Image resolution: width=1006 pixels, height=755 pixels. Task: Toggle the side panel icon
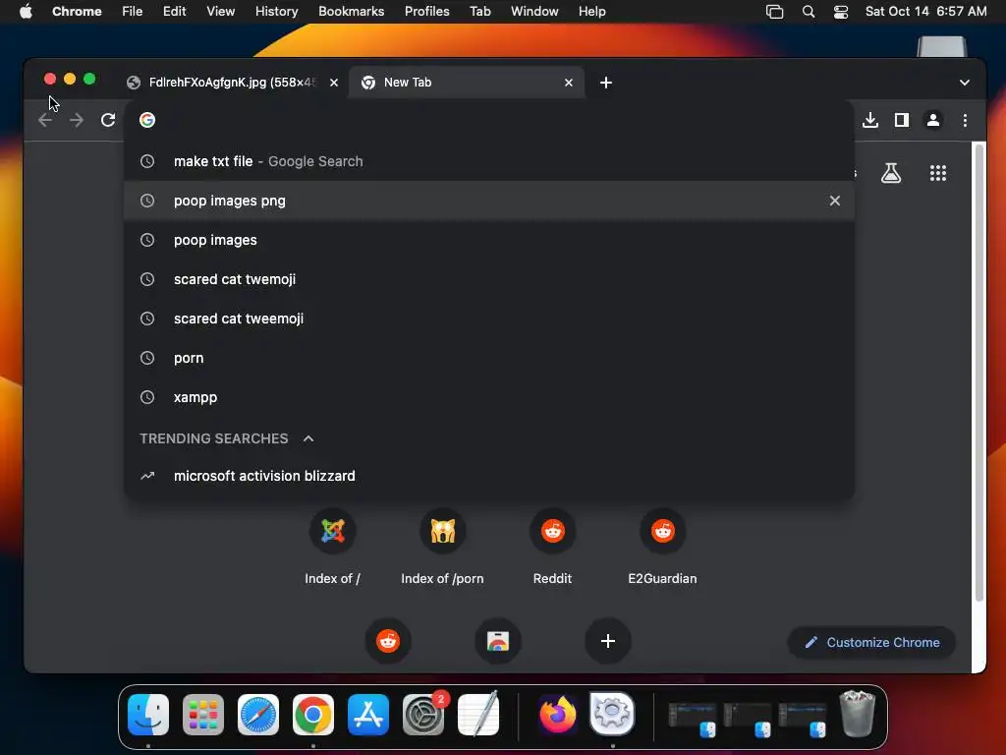click(902, 120)
